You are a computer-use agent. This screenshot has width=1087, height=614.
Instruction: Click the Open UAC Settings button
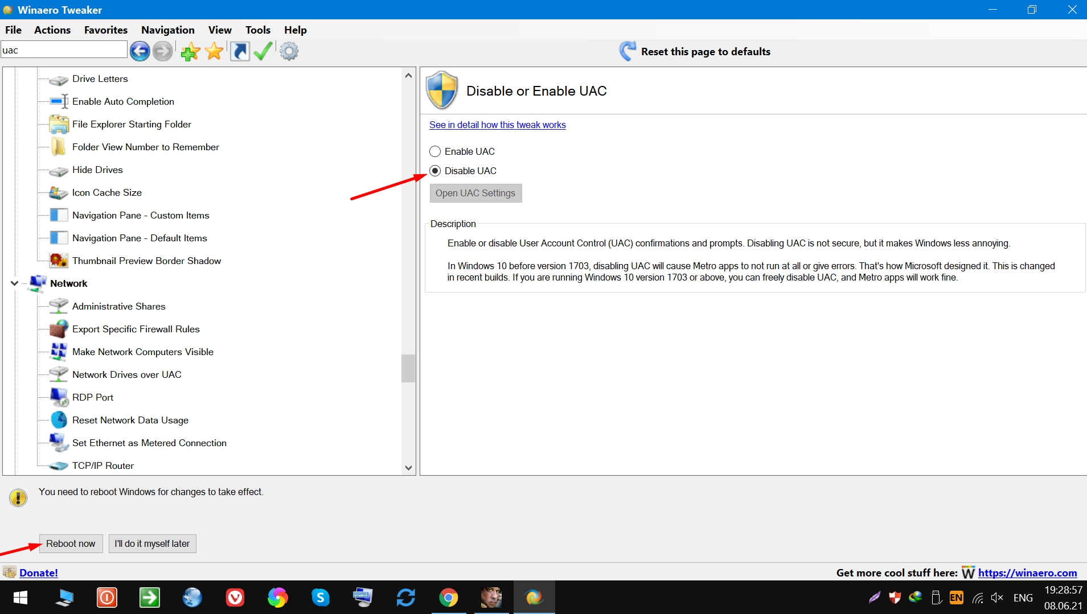[x=475, y=193]
